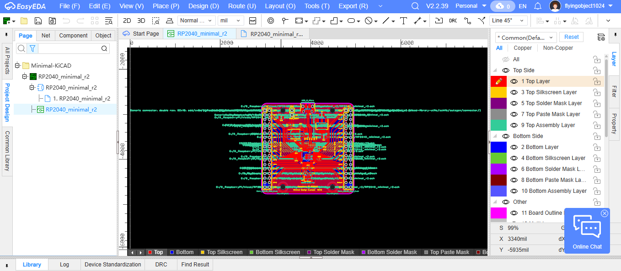Run DRC check from toolbar
The height and width of the screenshot is (271, 621).
click(x=453, y=21)
